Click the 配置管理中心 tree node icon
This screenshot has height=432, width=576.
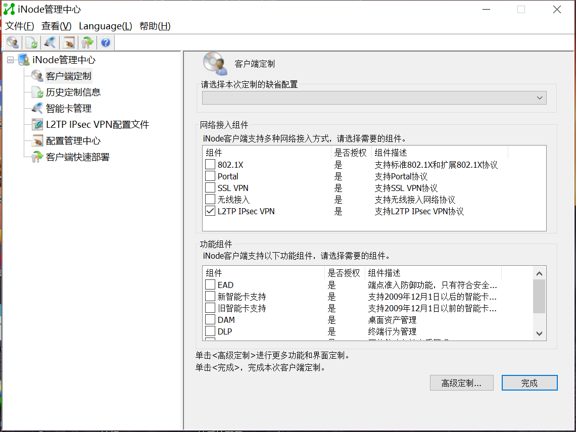pos(37,140)
